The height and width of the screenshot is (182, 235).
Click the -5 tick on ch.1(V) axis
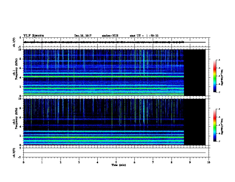[x=20, y=47]
